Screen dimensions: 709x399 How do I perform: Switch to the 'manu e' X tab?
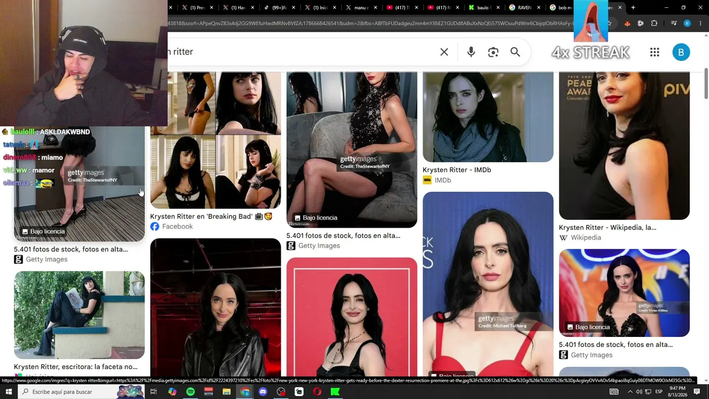point(361,8)
